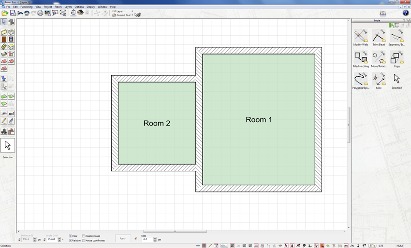Click the Save project icon

(13, 13)
